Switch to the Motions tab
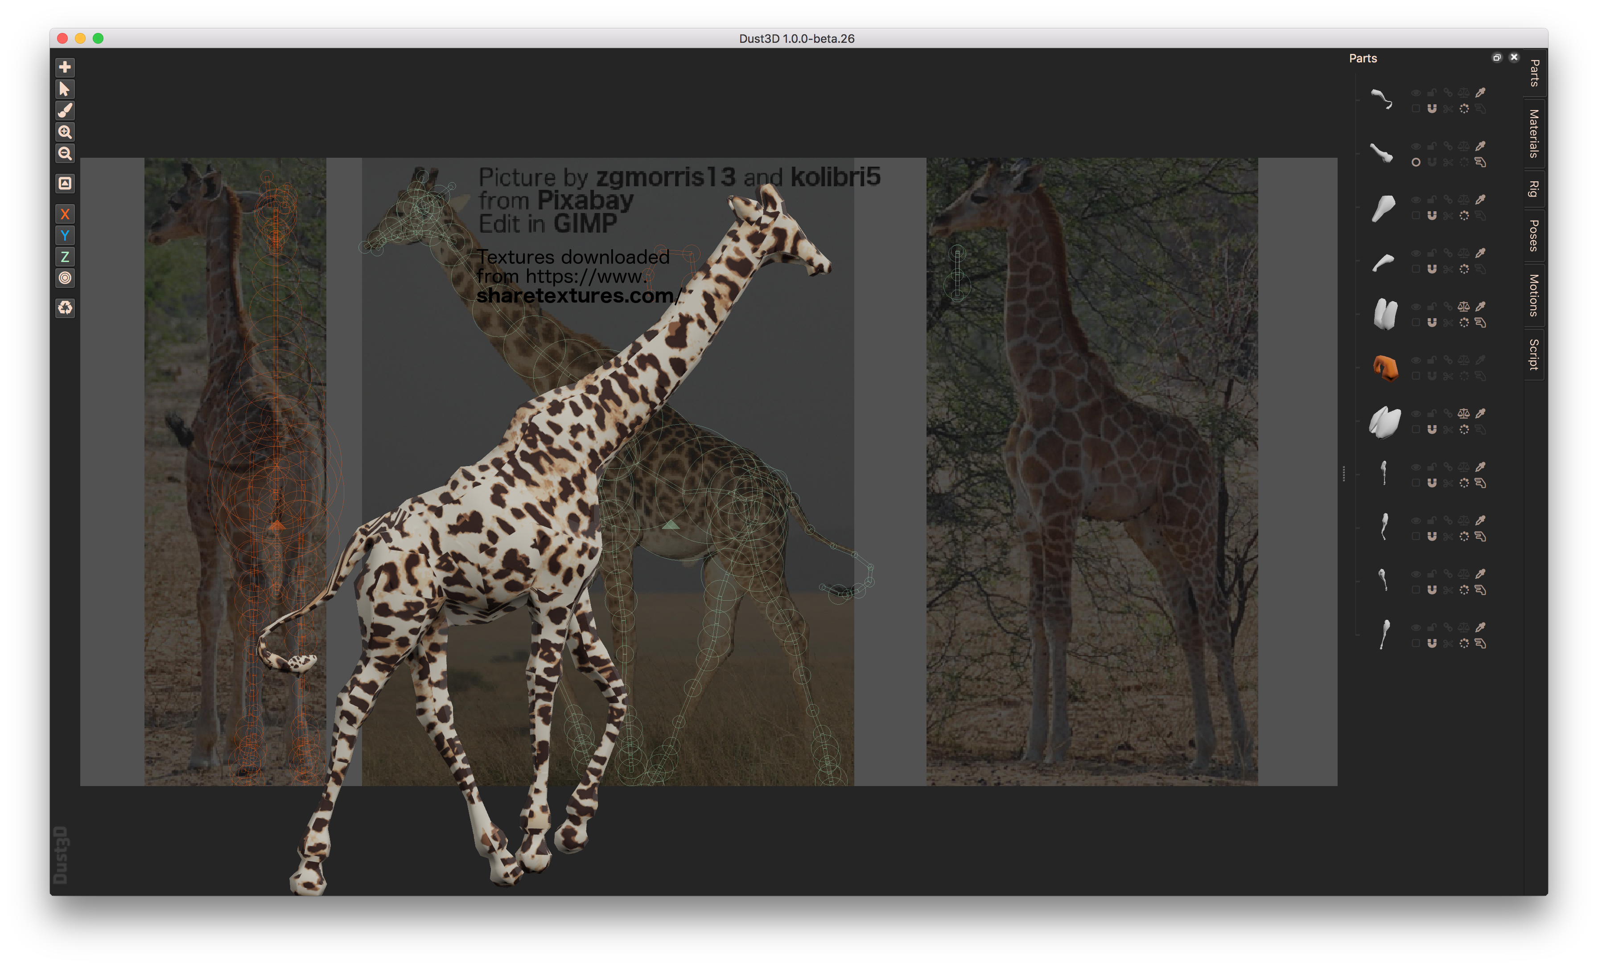 pos(1534,295)
